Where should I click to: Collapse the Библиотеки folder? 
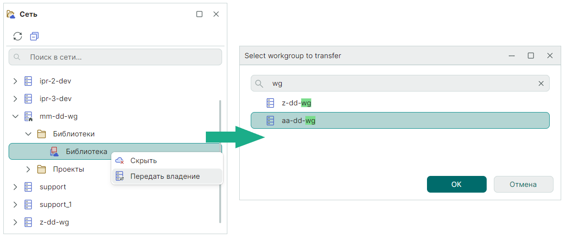pyautogui.click(x=28, y=134)
